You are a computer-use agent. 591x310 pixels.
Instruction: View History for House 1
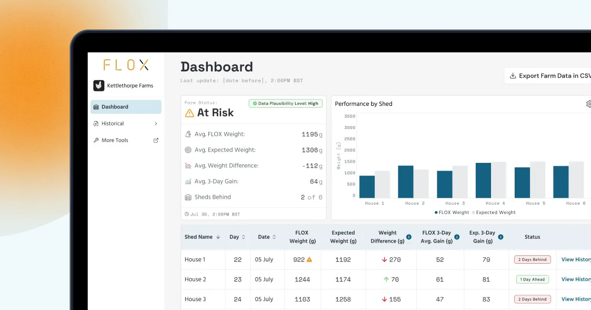[576, 260]
